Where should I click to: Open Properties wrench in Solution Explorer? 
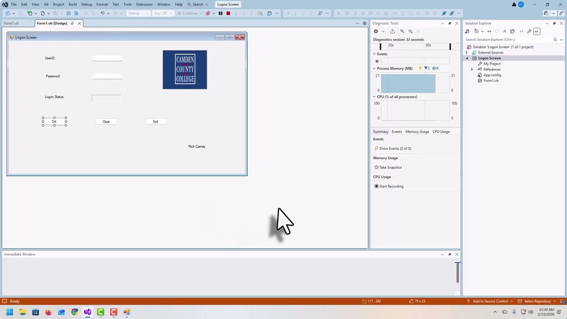pyautogui.click(x=529, y=31)
